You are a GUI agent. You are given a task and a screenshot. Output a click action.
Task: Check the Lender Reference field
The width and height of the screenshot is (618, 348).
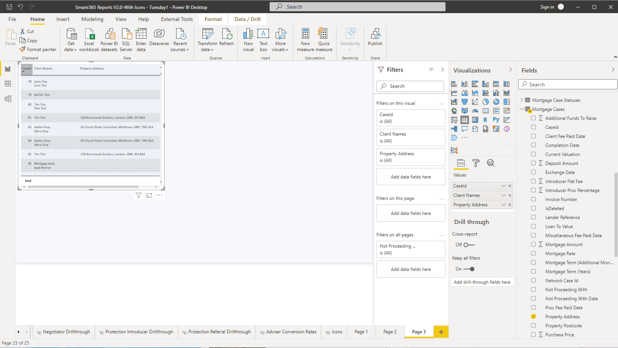(x=533, y=217)
